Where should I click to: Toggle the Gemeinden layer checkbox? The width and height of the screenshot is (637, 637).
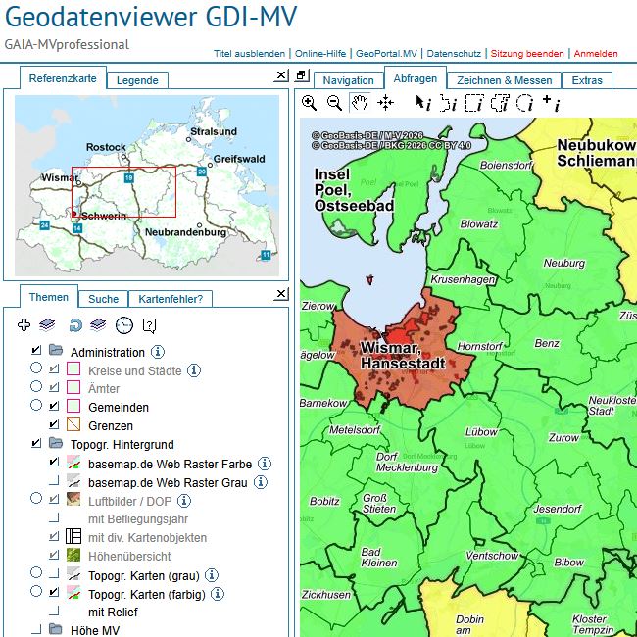coord(54,406)
